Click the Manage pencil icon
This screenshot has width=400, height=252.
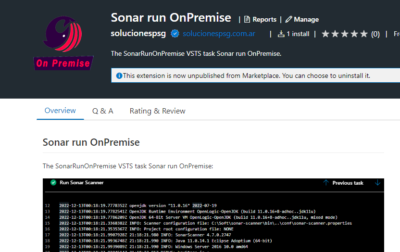[x=288, y=19]
